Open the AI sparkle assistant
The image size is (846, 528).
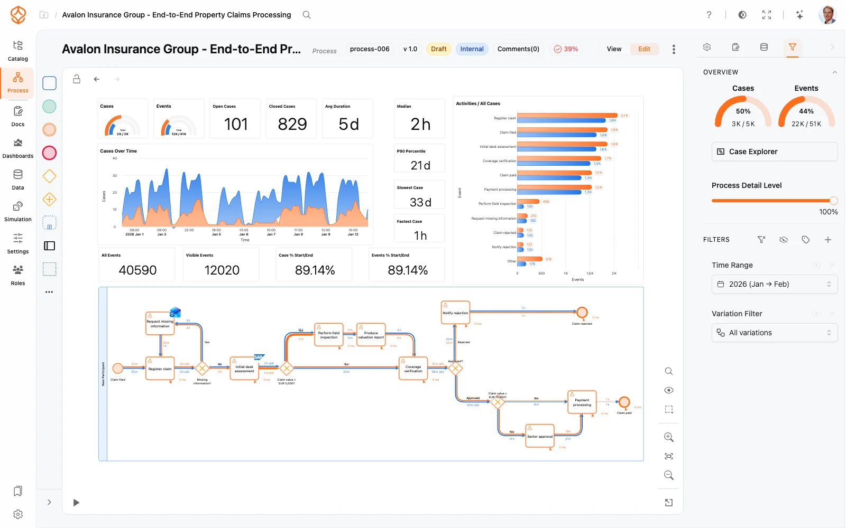click(x=799, y=15)
